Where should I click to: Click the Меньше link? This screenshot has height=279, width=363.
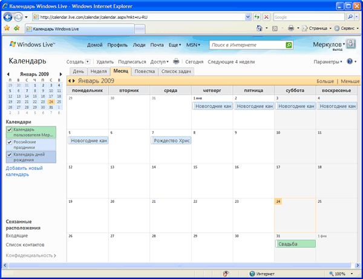pos(350,81)
